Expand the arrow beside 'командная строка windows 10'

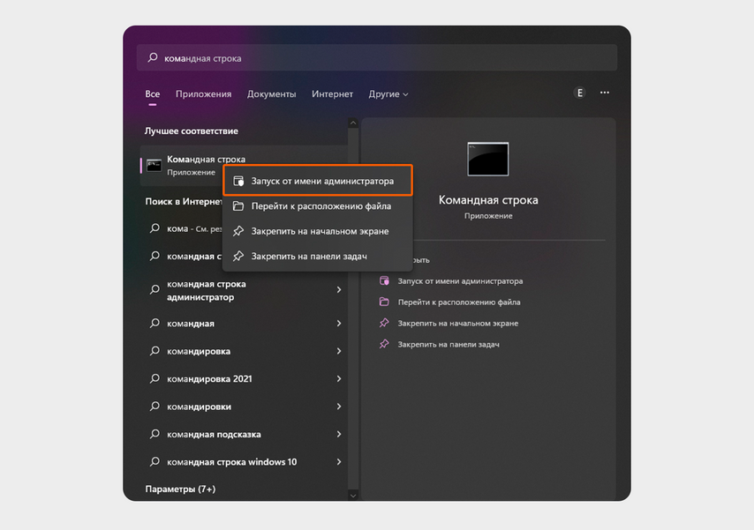[339, 462]
